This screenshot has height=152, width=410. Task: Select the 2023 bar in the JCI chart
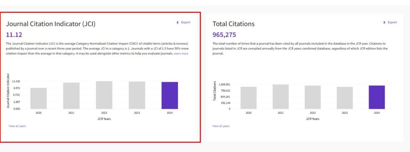(137, 95)
